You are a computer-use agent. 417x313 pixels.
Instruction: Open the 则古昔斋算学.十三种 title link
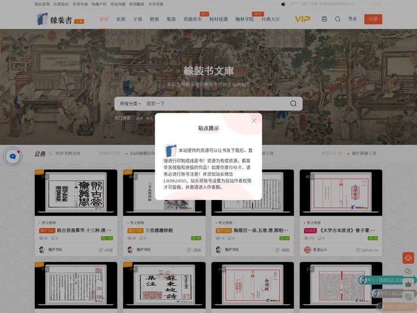(x=84, y=231)
